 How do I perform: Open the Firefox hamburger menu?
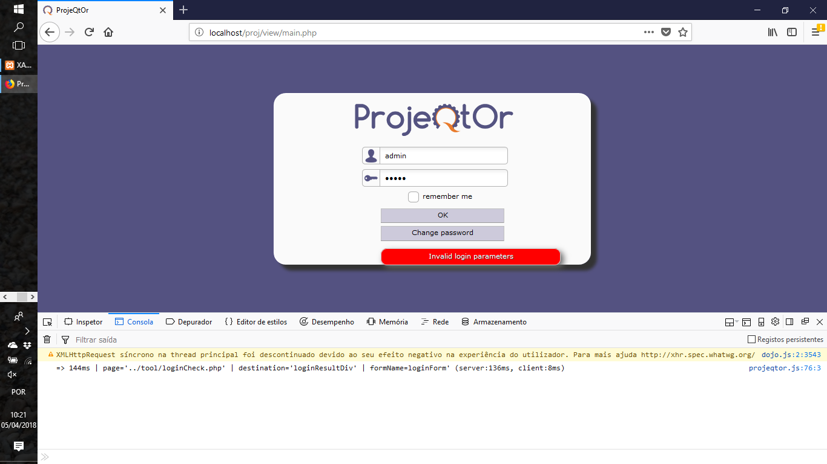[815, 33]
